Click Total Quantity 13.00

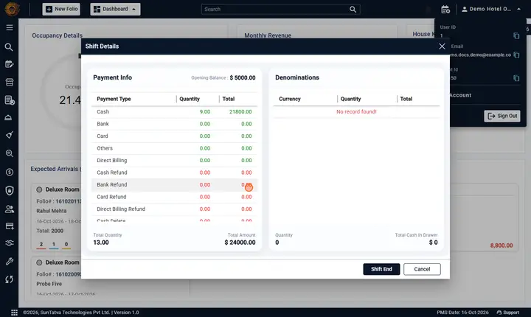tap(101, 243)
